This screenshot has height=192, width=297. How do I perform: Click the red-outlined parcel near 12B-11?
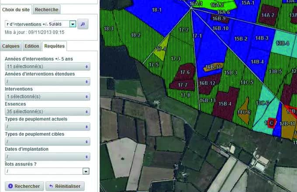point(271,123)
